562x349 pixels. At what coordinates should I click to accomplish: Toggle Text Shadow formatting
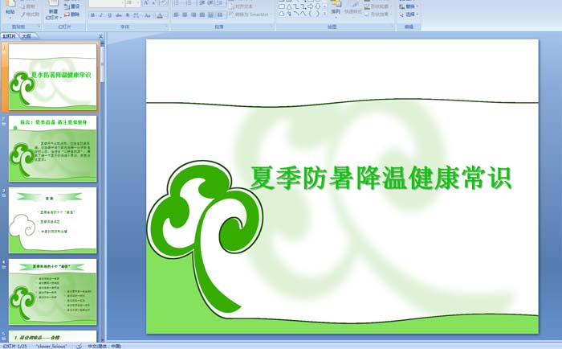pos(128,15)
